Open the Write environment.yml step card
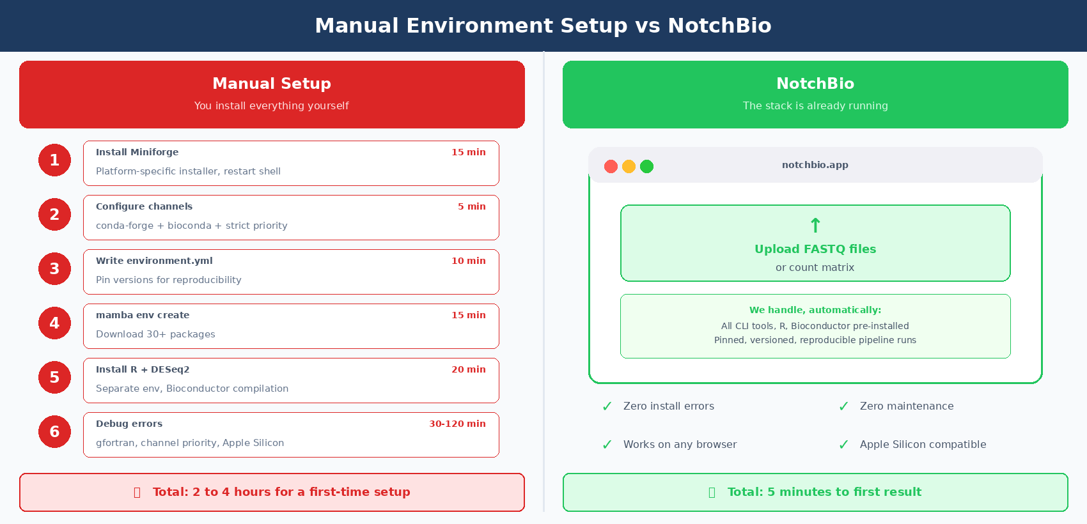 click(x=291, y=272)
